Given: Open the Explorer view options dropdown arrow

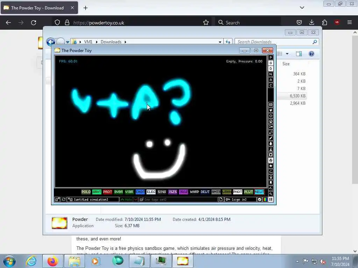Looking at the screenshot, I should [287, 54].
